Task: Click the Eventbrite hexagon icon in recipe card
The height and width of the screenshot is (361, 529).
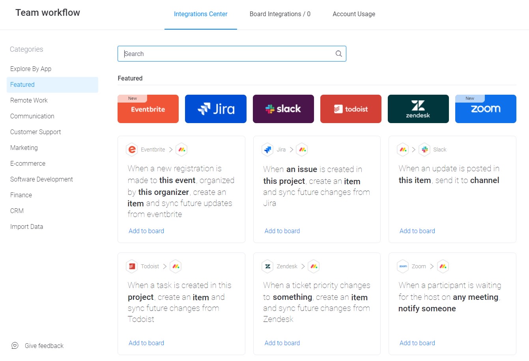Action: [132, 150]
